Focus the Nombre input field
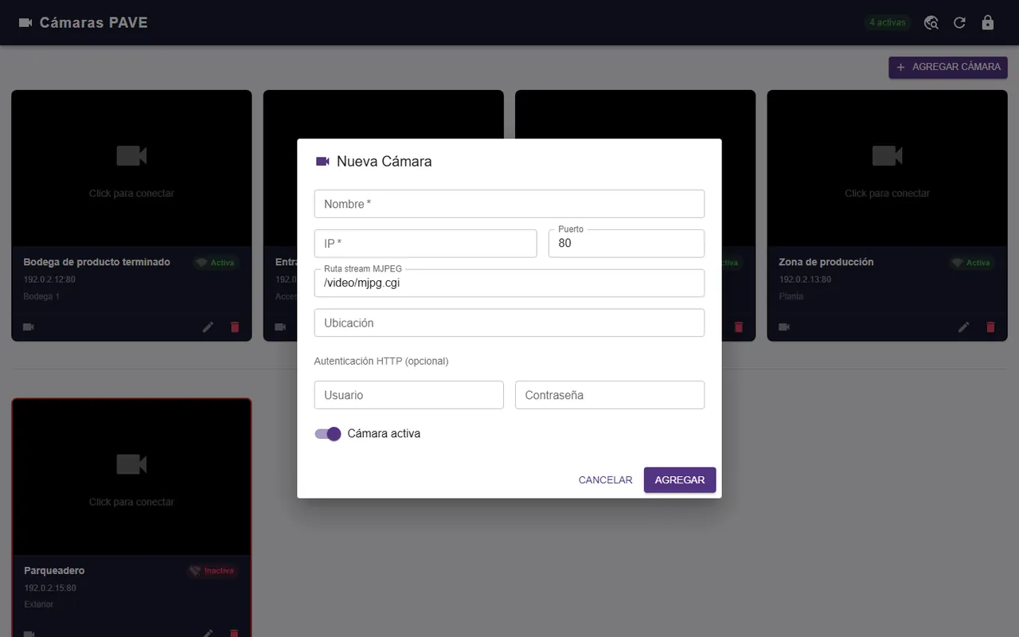 click(x=509, y=204)
